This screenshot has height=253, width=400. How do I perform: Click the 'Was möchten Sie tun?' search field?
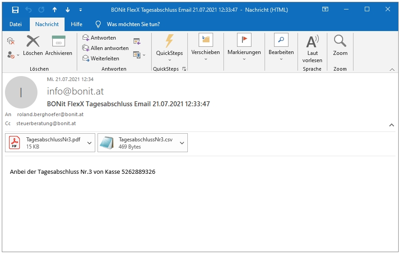click(134, 24)
